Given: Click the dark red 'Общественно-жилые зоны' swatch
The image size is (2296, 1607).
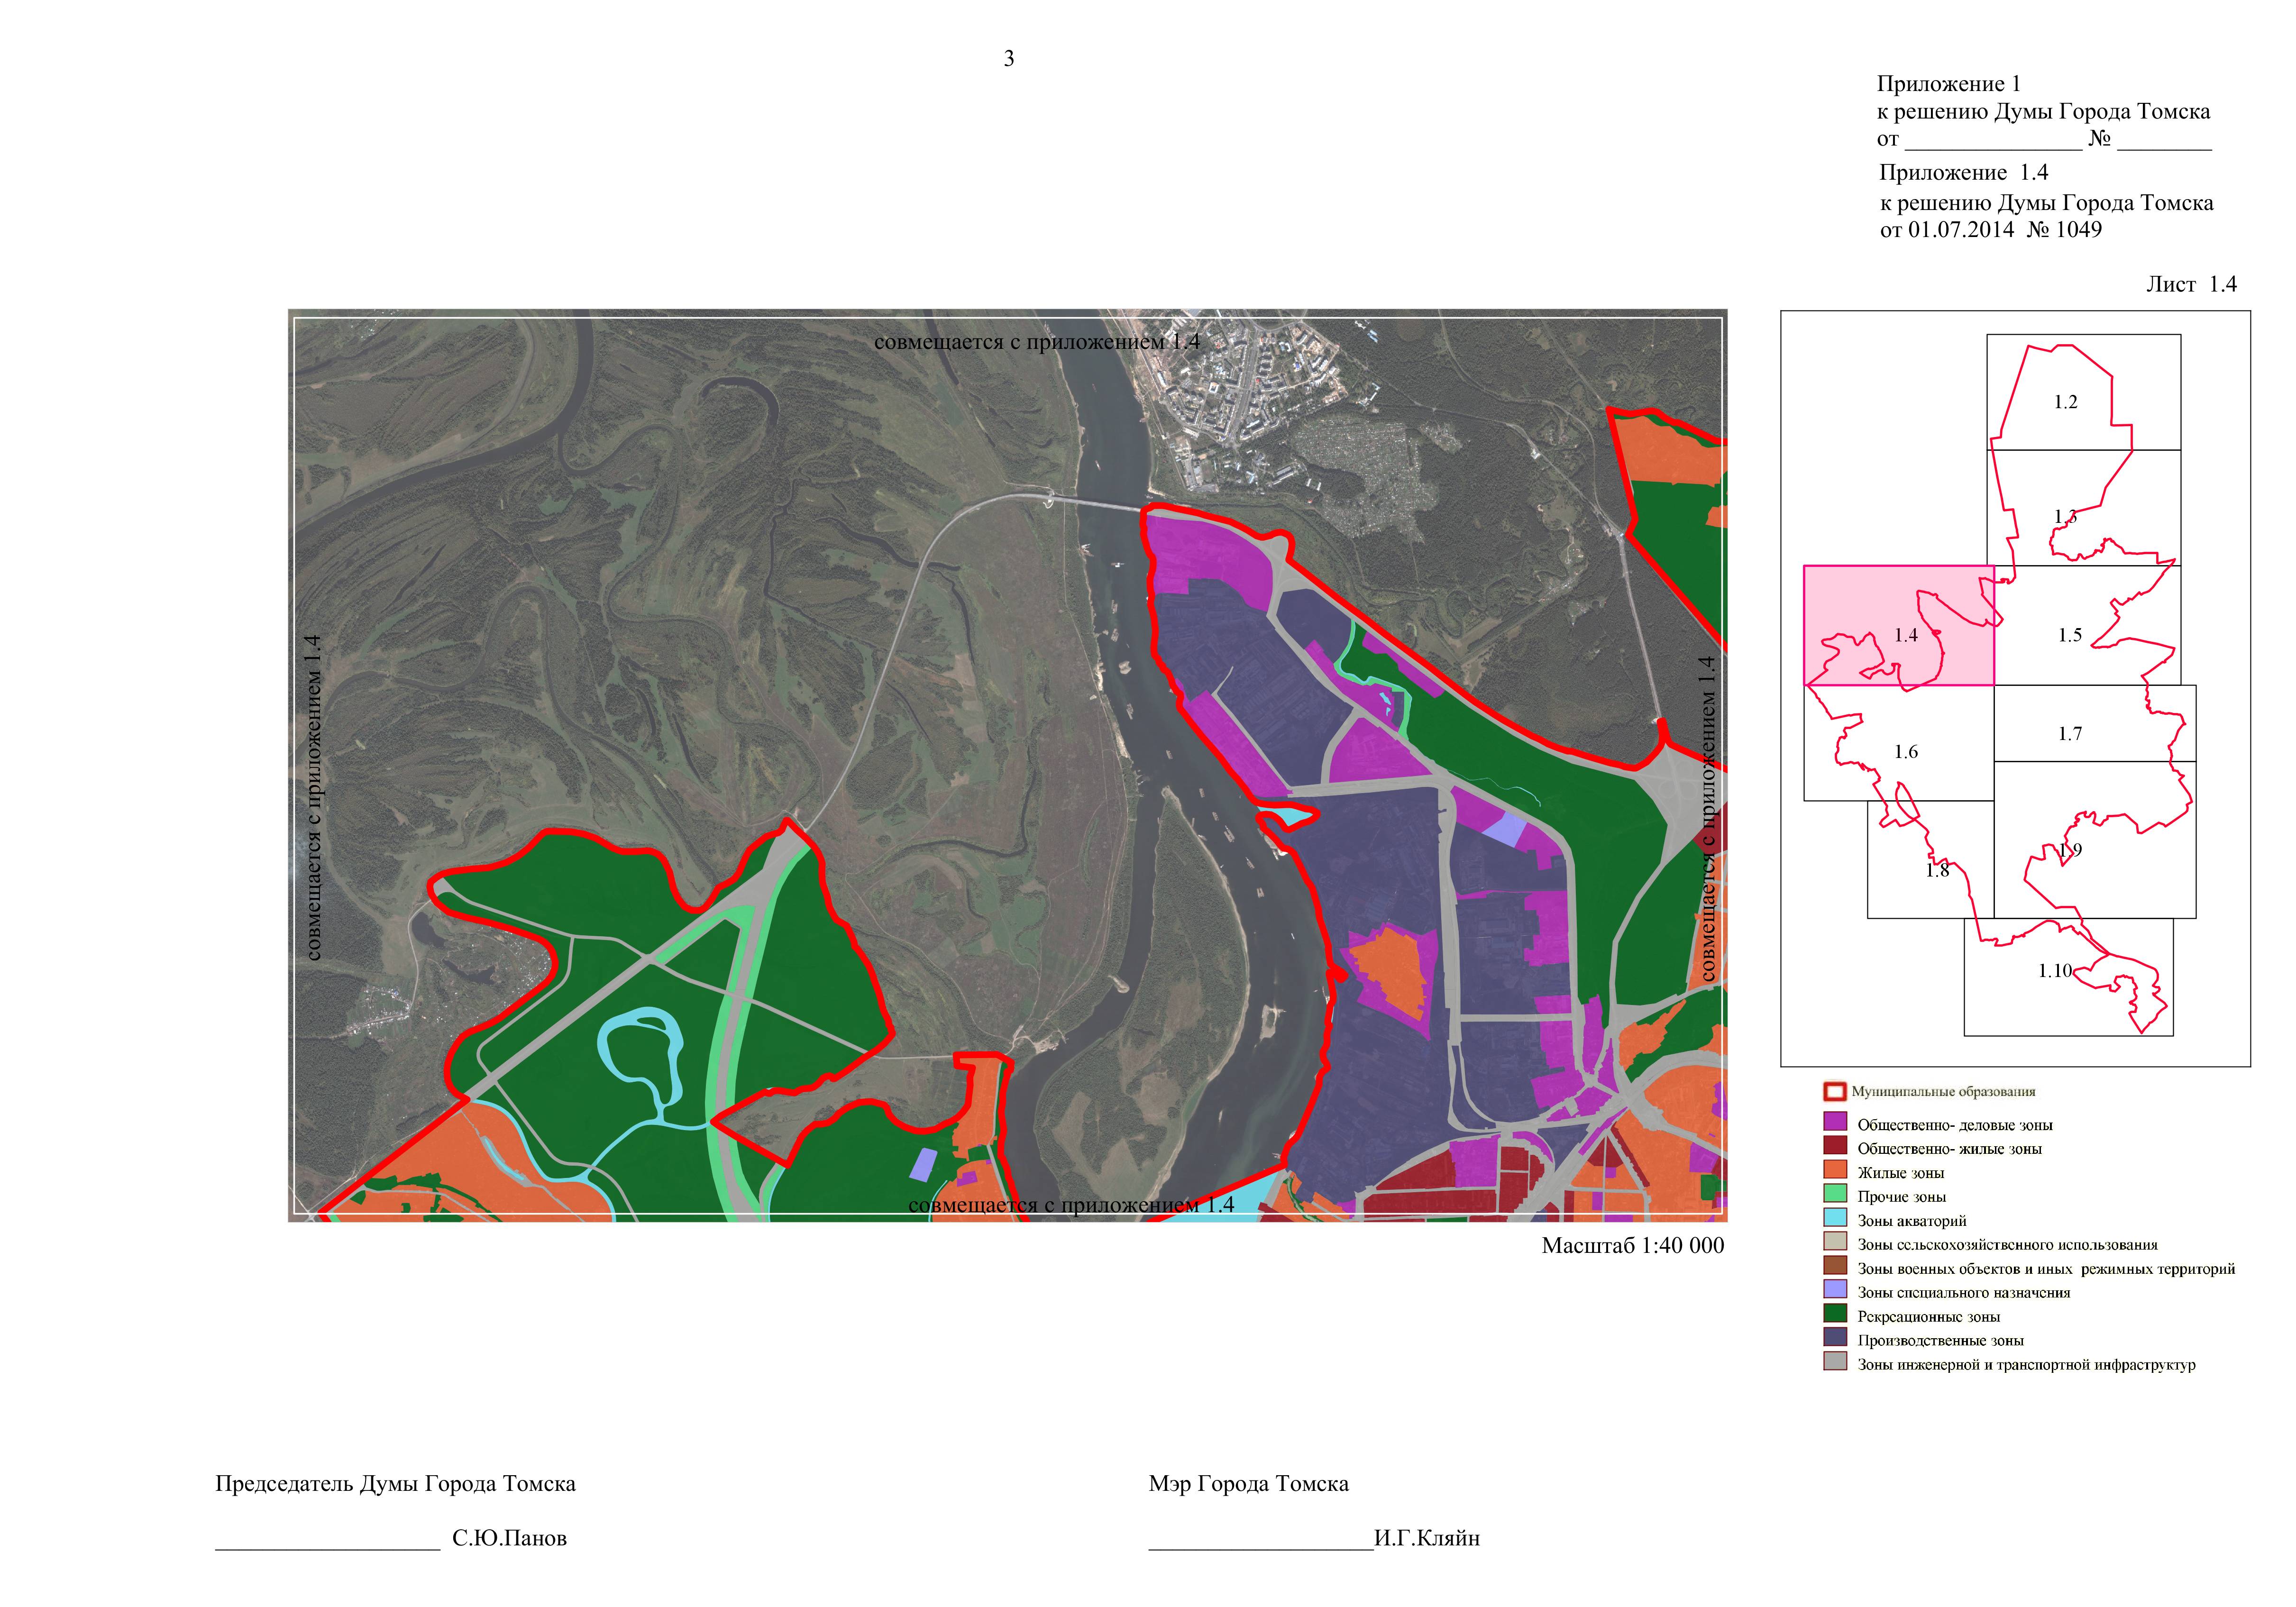Looking at the screenshot, I should [x=1835, y=1145].
